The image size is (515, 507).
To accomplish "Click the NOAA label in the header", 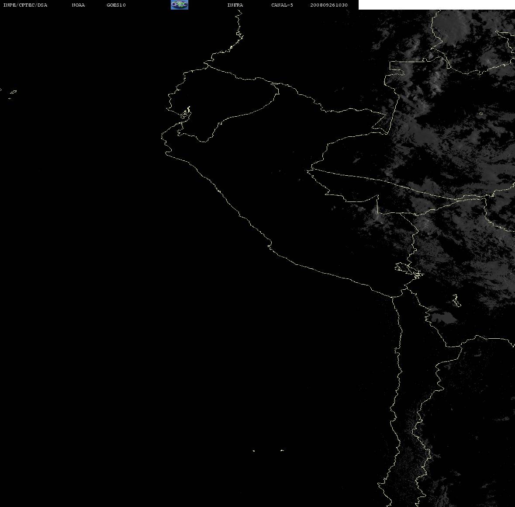I will 78,5.
